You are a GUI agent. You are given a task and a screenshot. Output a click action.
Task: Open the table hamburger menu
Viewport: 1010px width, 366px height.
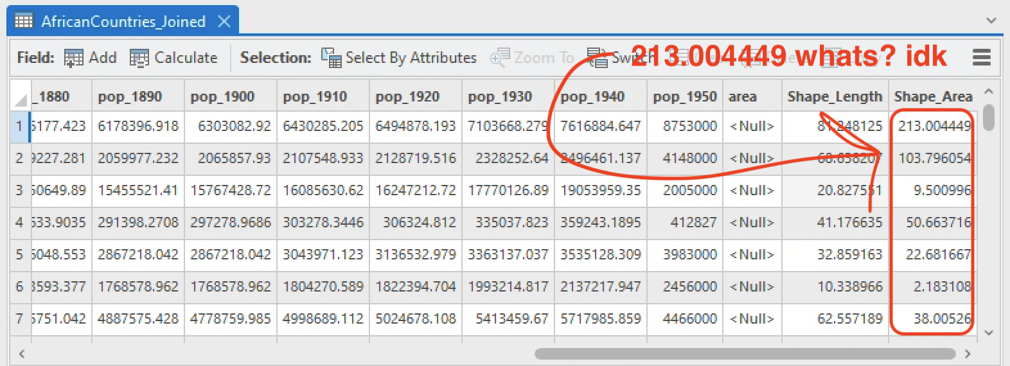pyautogui.click(x=981, y=58)
